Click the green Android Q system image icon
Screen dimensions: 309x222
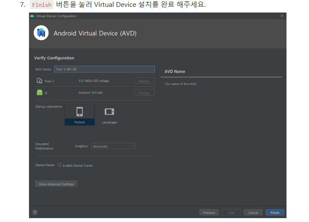(x=40, y=92)
